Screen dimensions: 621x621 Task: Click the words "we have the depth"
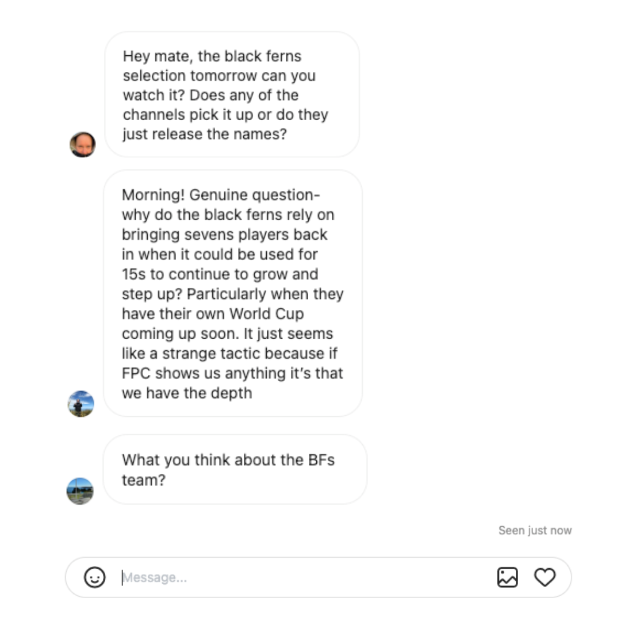(187, 393)
